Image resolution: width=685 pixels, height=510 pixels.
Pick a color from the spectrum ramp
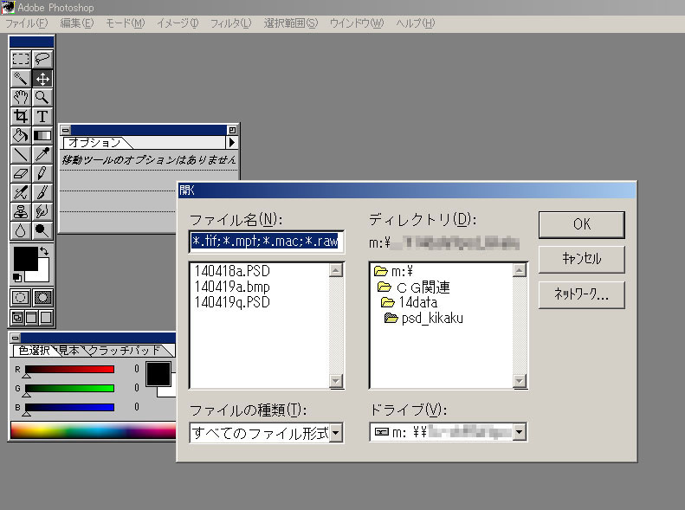(x=93, y=430)
